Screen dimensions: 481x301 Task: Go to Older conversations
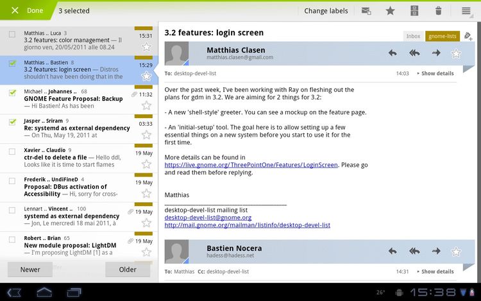[128, 270]
